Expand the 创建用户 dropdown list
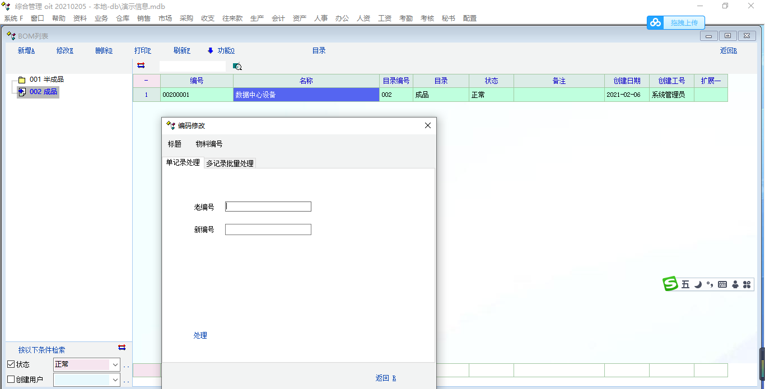The image size is (765, 389). tap(115, 380)
